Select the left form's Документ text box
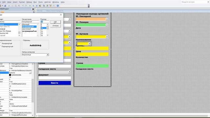The width and height of the screenshot is (210, 118). [x=55, y=78]
